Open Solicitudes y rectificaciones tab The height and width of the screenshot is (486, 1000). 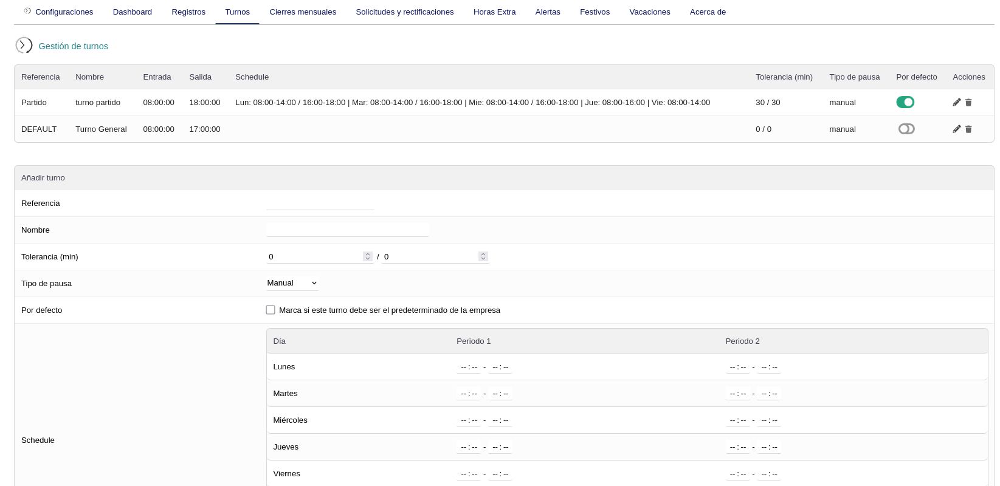pos(404,12)
